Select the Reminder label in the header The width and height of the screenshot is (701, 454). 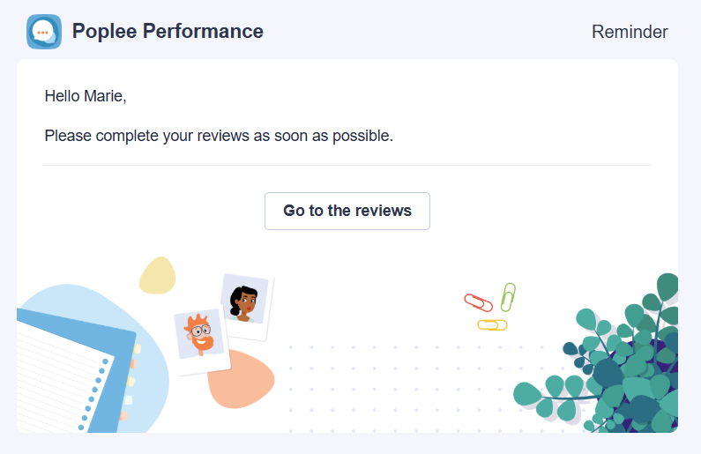[630, 32]
